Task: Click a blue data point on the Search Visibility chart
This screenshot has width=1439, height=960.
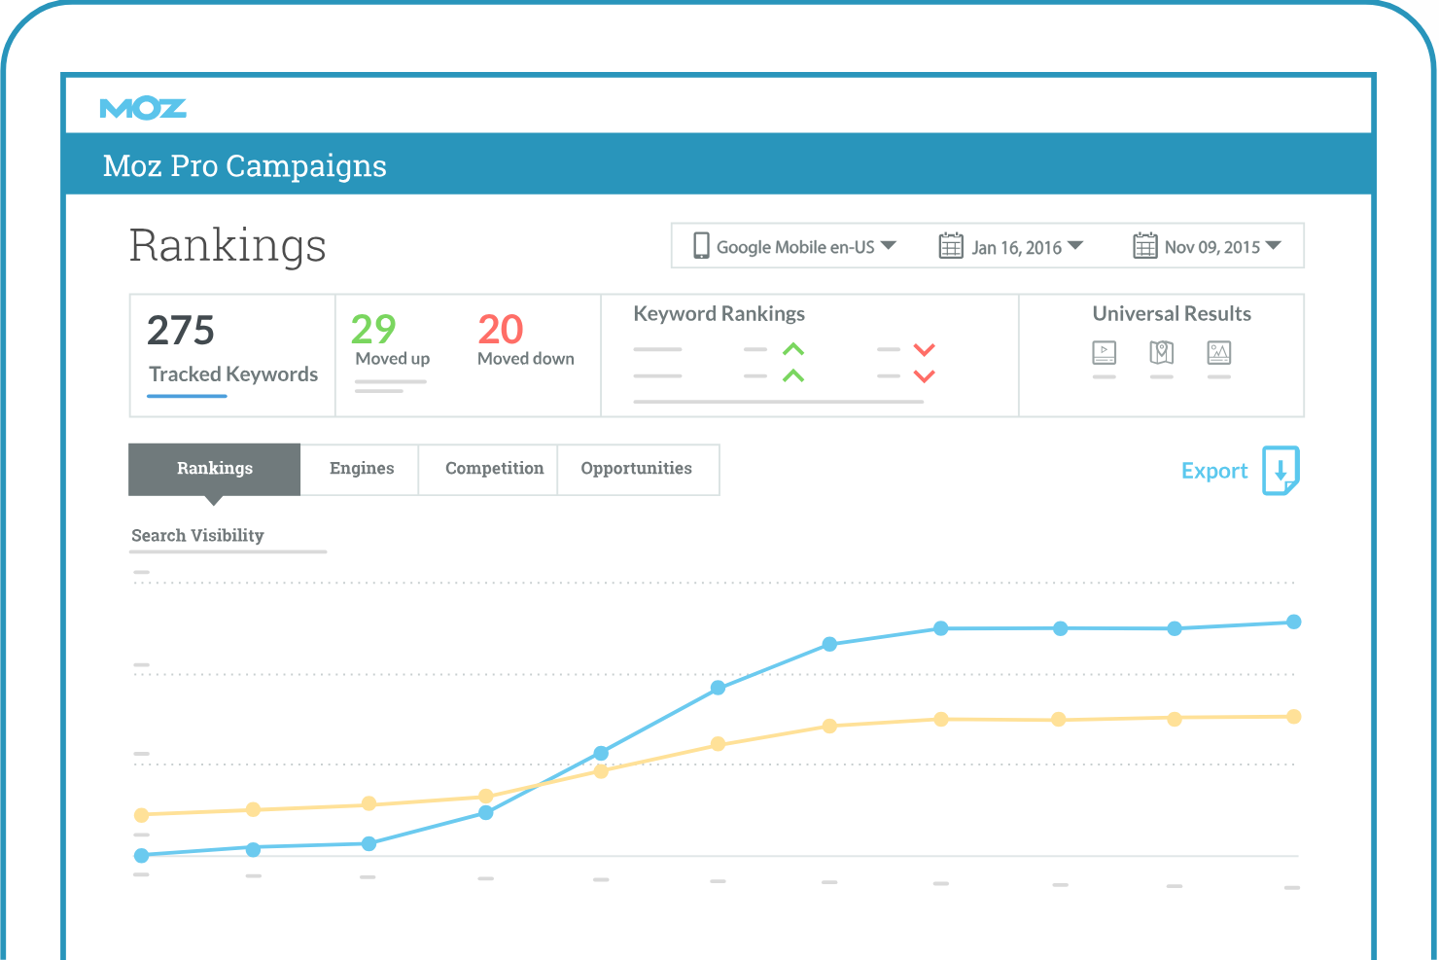Action: [1059, 629]
